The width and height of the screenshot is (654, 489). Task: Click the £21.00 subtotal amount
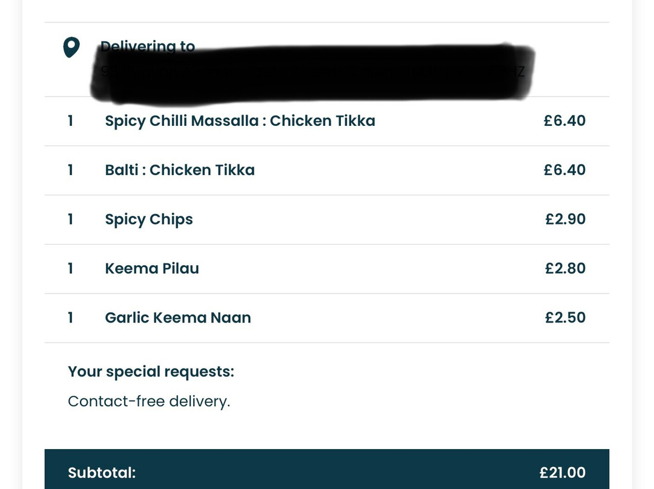562,473
